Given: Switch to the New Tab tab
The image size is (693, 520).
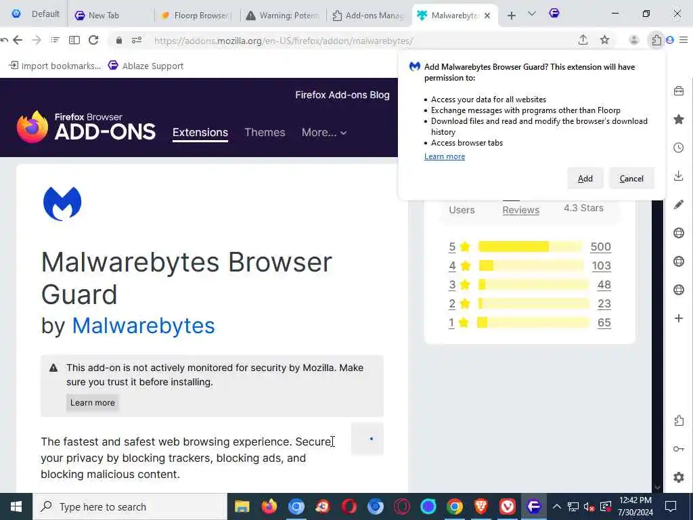Looking at the screenshot, I should [x=112, y=16].
